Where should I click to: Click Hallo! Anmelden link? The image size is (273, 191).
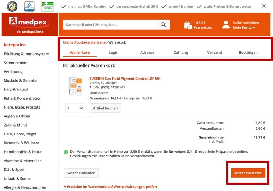coord(246,23)
